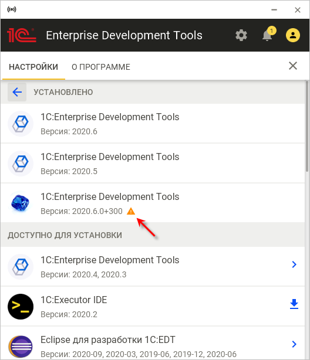The height and width of the screenshot is (360, 310).
Task: Click the orange warning triangle next to 2020.6.0+300
Action: click(x=131, y=211)
